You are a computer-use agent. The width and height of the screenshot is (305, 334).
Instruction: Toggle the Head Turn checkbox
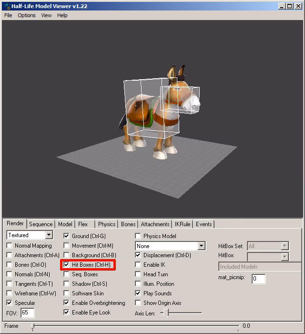click(x=138, y=274)
